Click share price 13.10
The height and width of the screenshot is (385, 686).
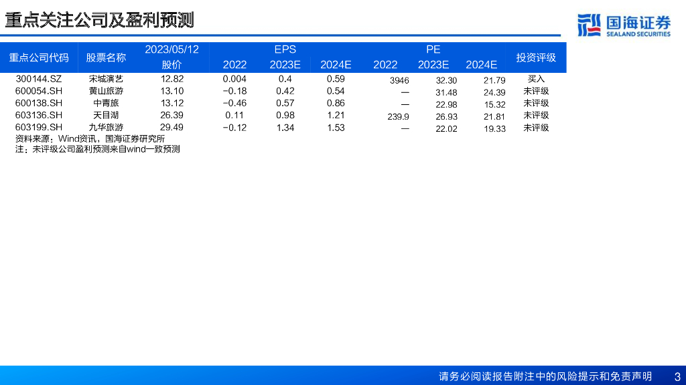tap(172, 91)
